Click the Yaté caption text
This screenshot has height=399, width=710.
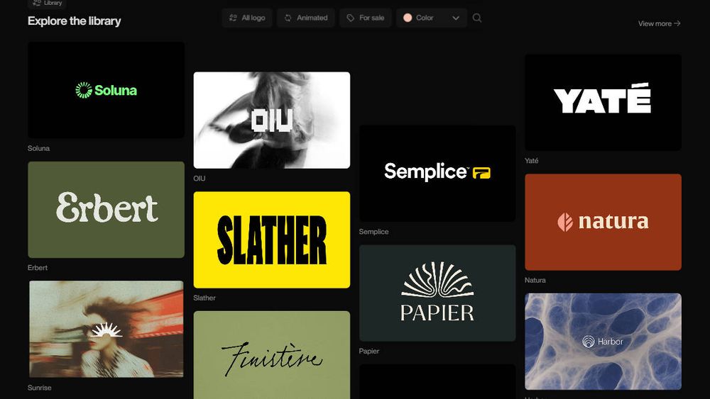pyautogui.click(x=532, y=160)
